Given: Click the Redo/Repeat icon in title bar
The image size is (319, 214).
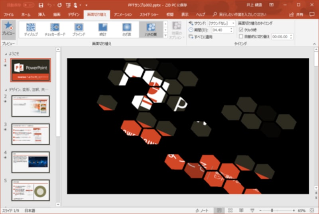Looking at the screenshot, I should (59, 5).
